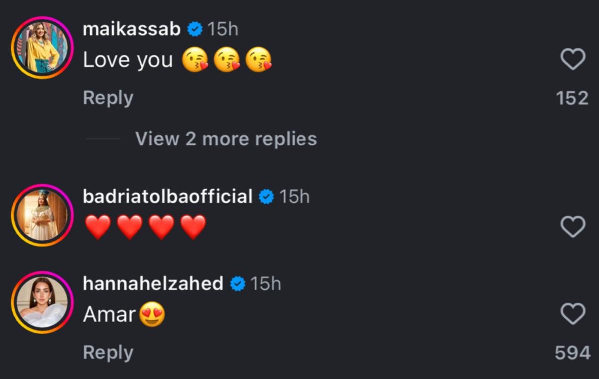Screen dimensions: 599x379
Task: Reply to maikassab's Love you comment
Action: coord(108,98)
